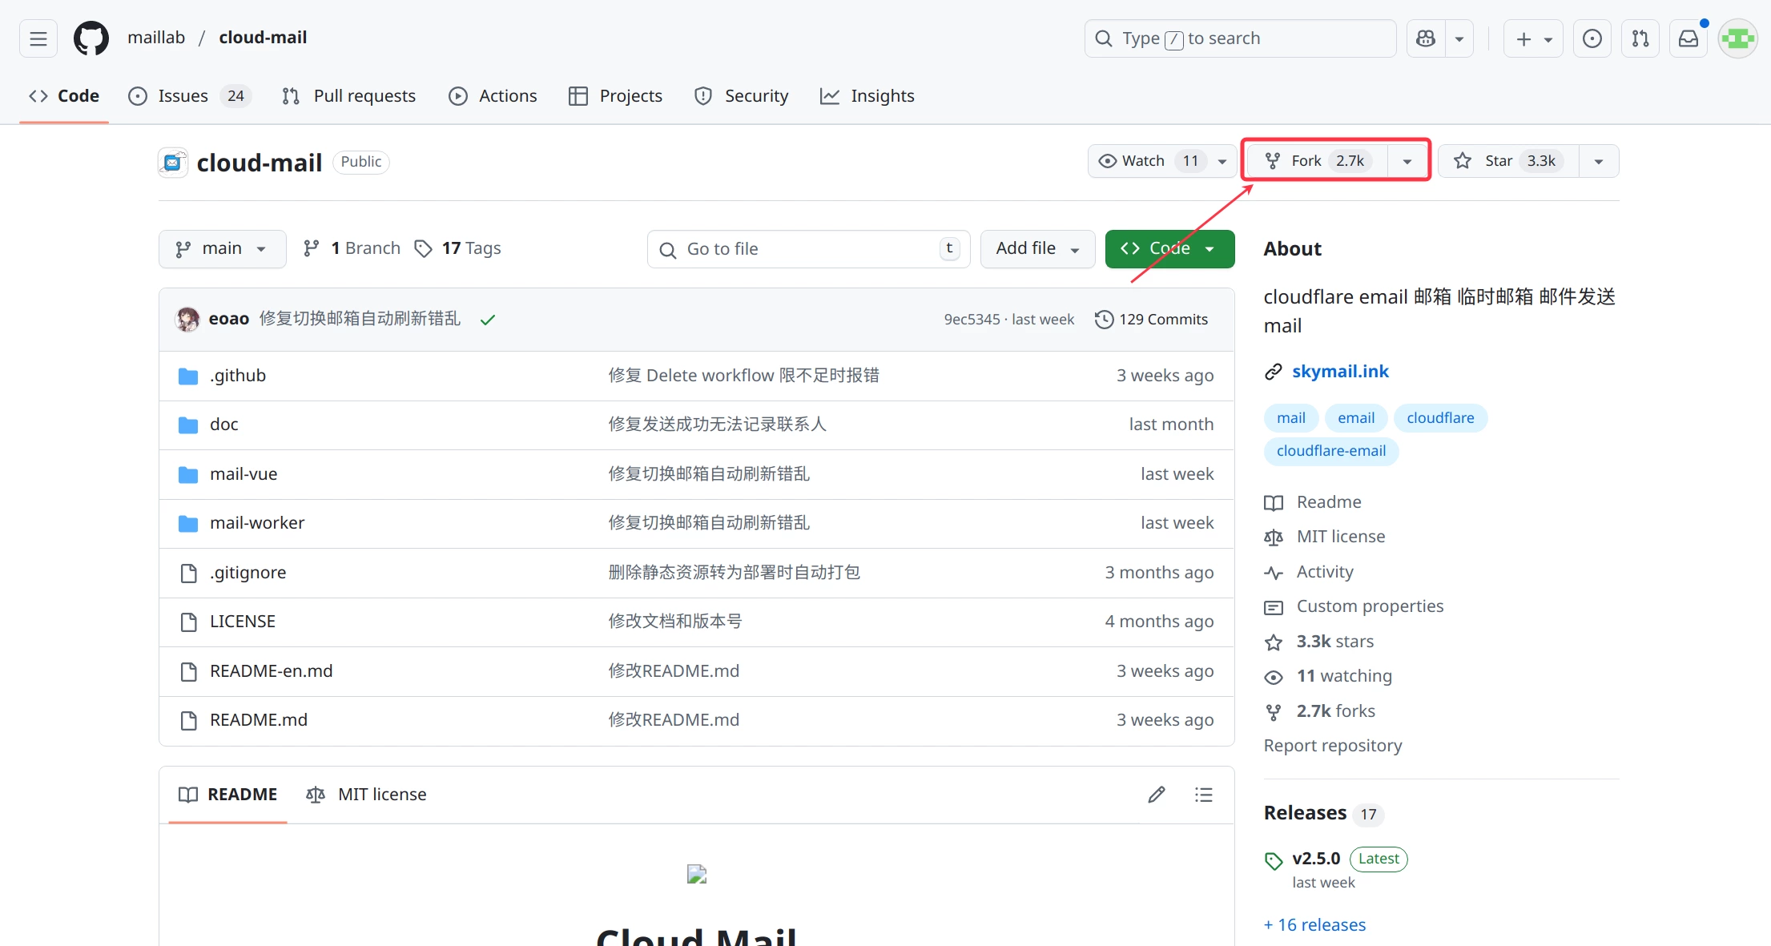Open the skymail.ink website link
Screen dimensions: 1771x946
click(x=1340, y=372)
